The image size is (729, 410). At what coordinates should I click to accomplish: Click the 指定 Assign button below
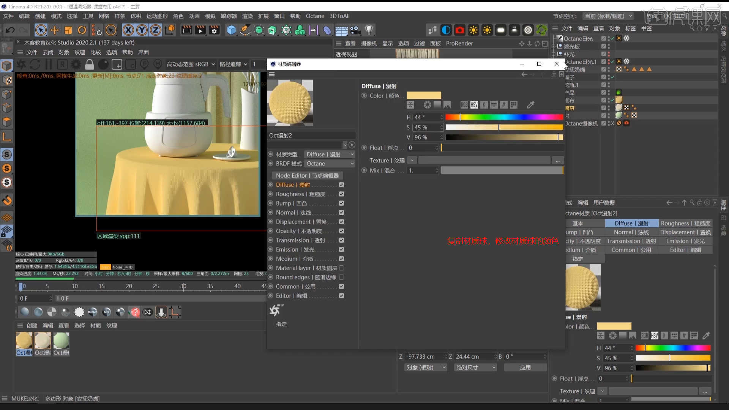pos(282,324)
